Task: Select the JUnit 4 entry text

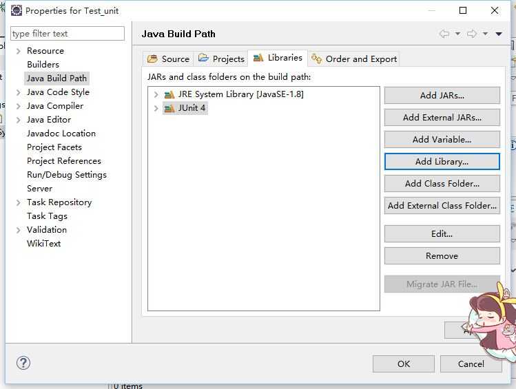Action: (192, 108)
